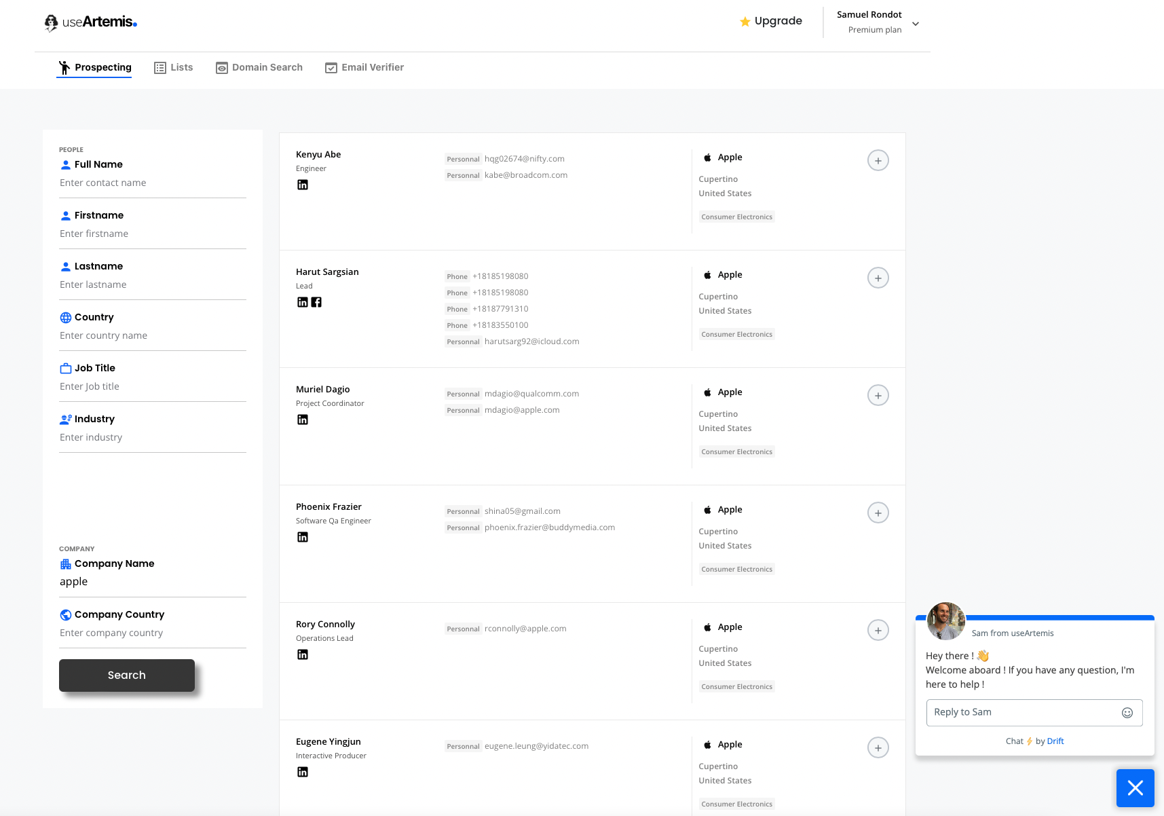Click the Company Name field containing apple
1164x816 pixels.
pos(153,582)
